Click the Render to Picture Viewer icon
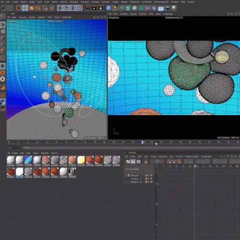This screenshot has height=240, width=240. coord(94,8)
